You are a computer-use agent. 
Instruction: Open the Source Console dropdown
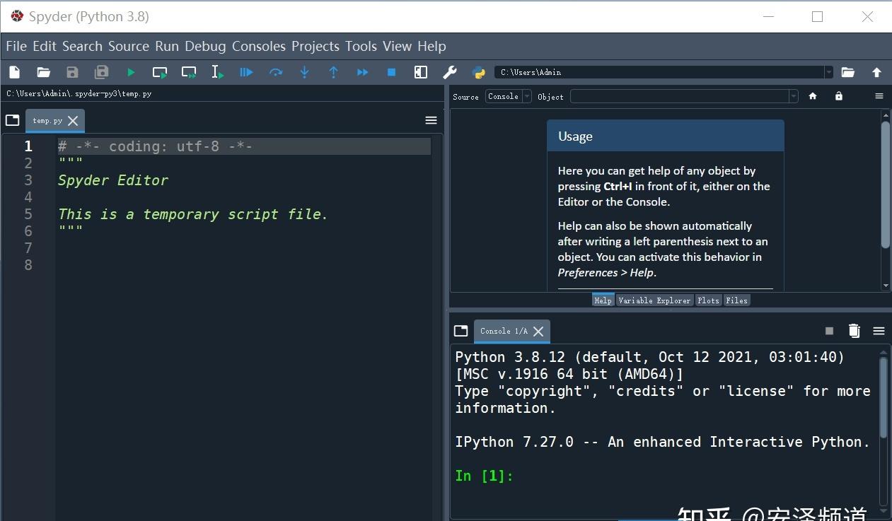509,96
